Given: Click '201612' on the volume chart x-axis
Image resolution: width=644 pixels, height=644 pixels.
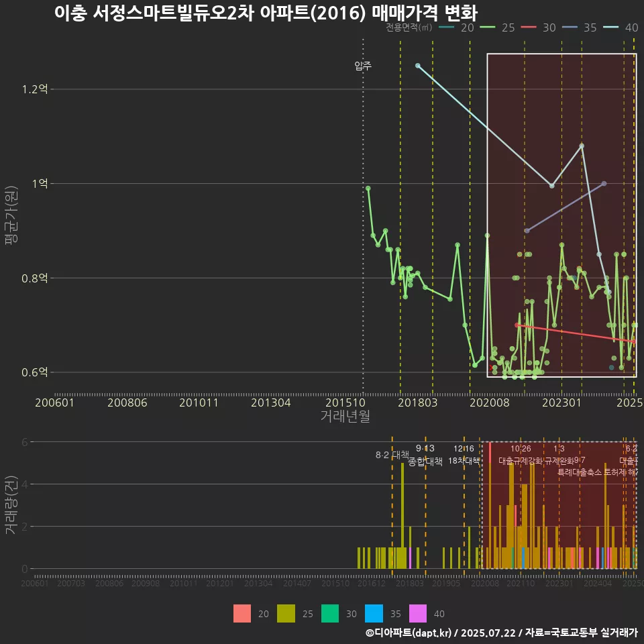Looking at the screenshot, I should pos(372,583).
